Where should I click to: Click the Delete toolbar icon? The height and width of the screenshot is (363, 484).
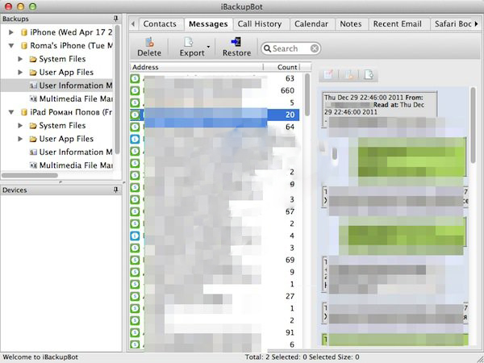point(149,43)
